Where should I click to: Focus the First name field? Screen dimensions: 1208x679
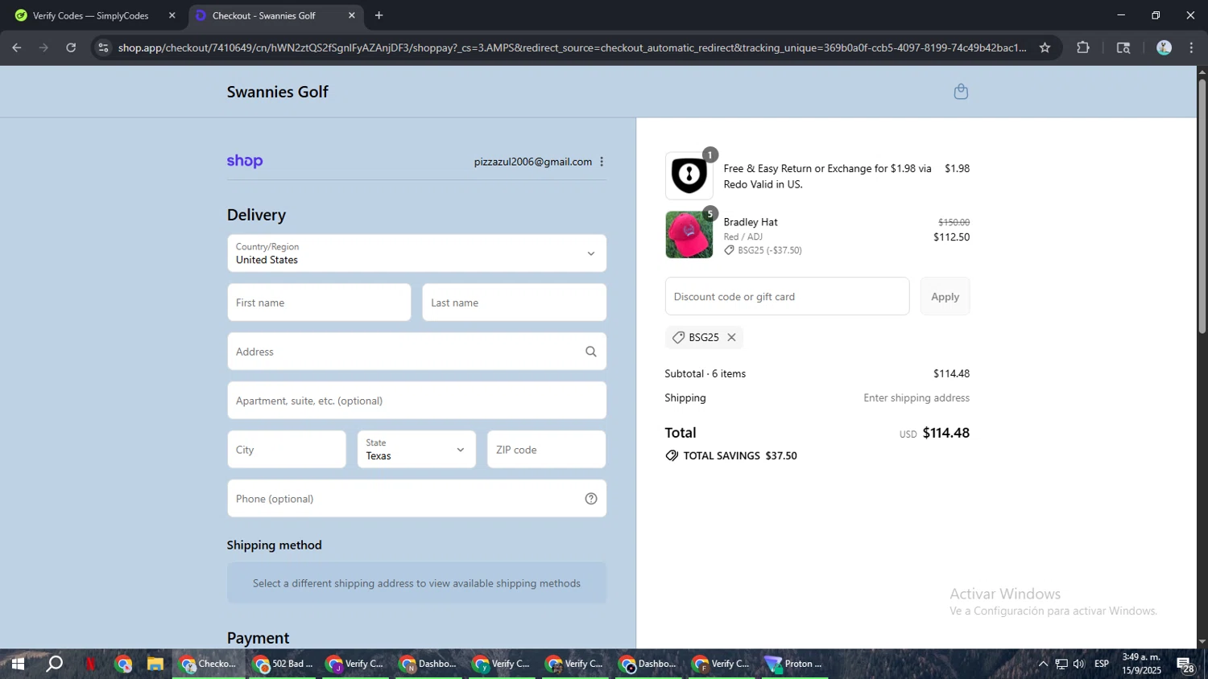pos(319,302)
